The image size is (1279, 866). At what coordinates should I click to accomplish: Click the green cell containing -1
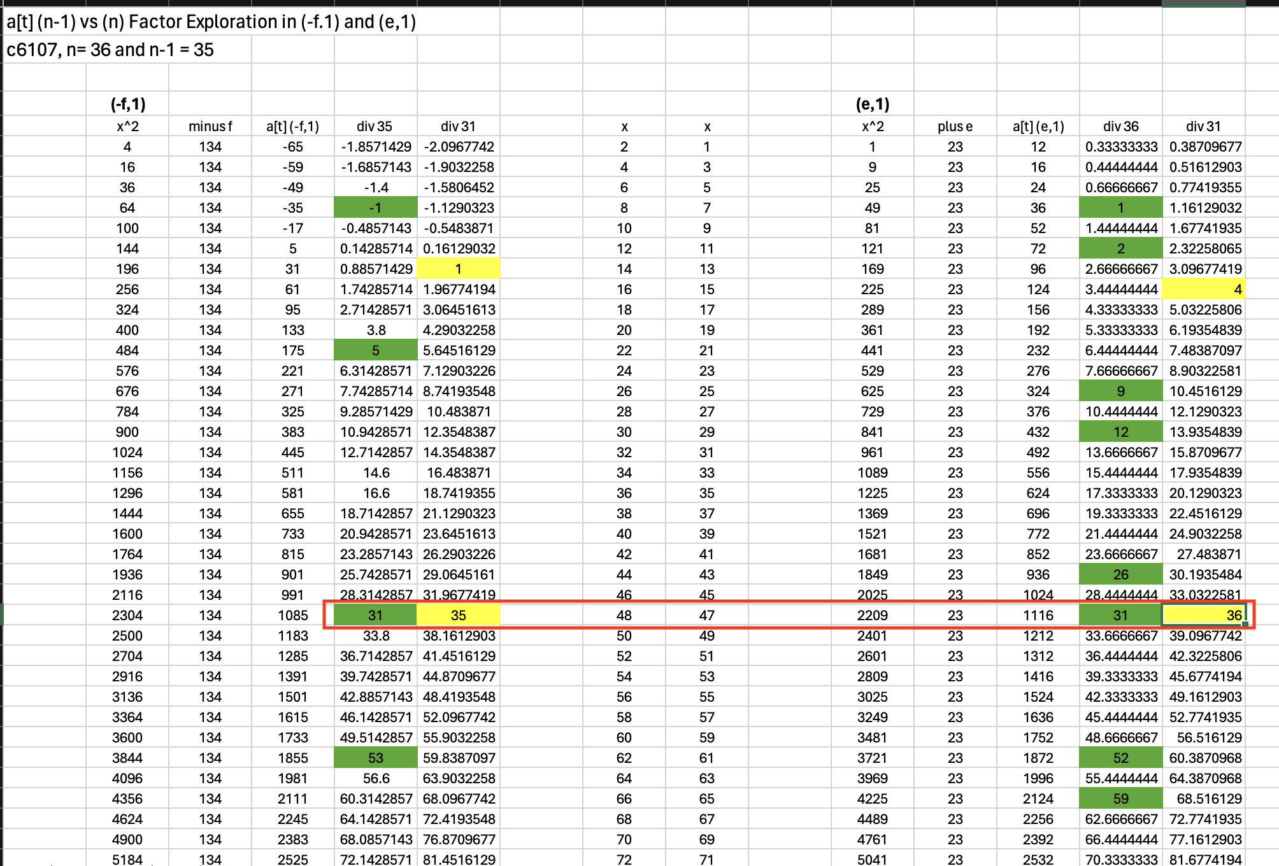tap(376, 208)
